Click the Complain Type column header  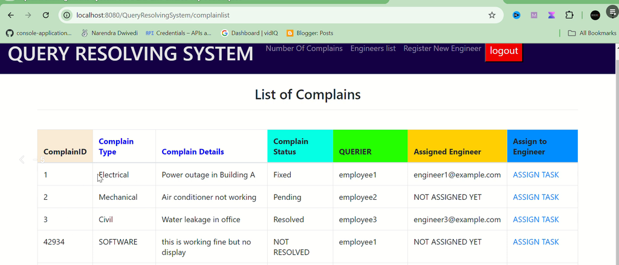(x=125, y=146)
